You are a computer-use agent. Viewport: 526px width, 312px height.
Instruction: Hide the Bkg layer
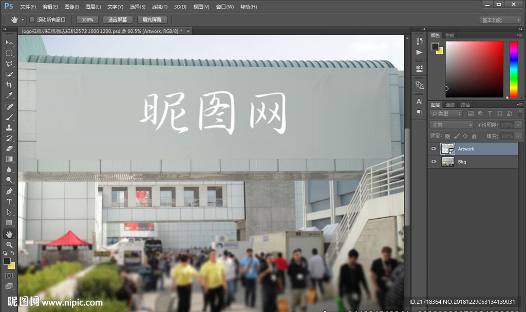434,162
